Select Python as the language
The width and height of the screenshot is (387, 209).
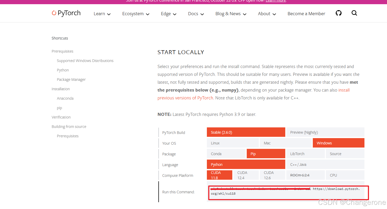tap(246, 164)
